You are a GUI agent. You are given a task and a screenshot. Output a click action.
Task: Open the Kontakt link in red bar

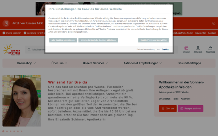point(212,33)
